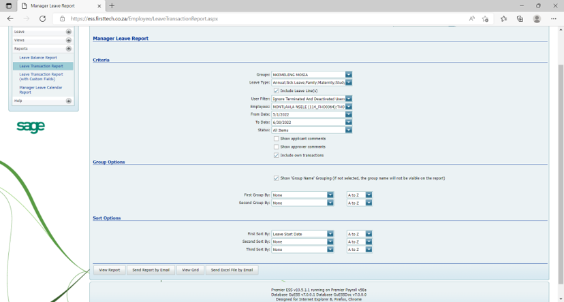The height and width of the screenshot is (302, 564).
Task: Open the user profile icon
Action: [537, 19]
